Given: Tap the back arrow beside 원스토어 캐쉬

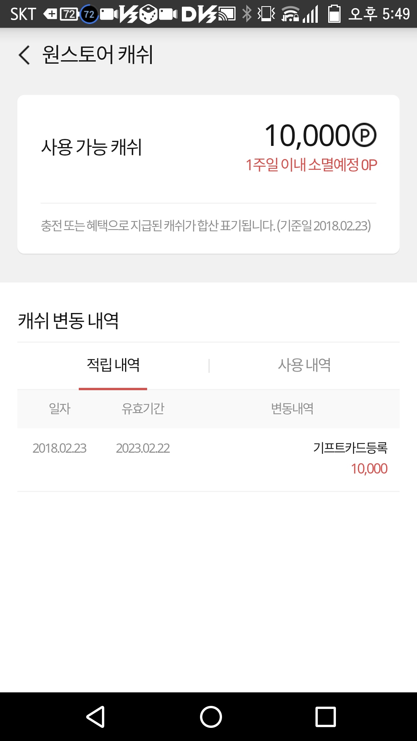Looking at the screenshot, I should click(x=24, y=55).
